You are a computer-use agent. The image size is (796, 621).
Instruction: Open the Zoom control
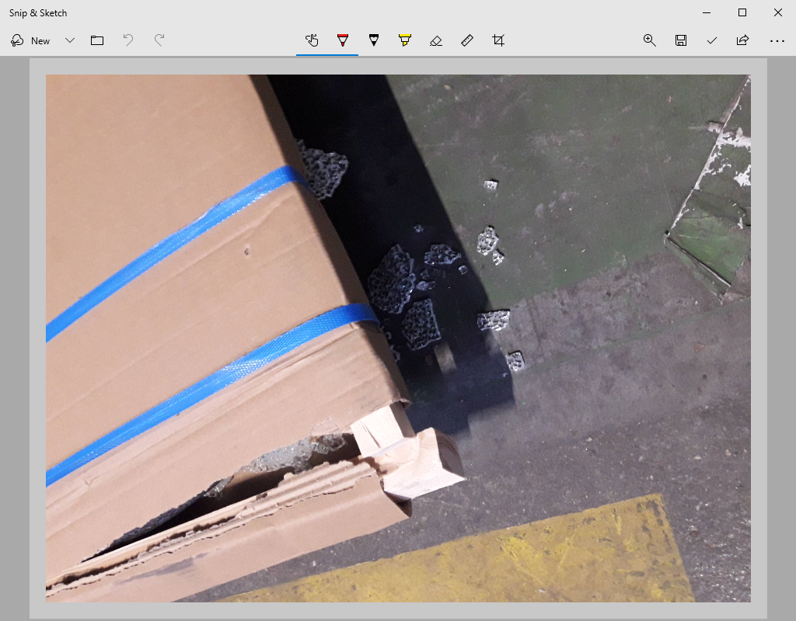point(650,40)
